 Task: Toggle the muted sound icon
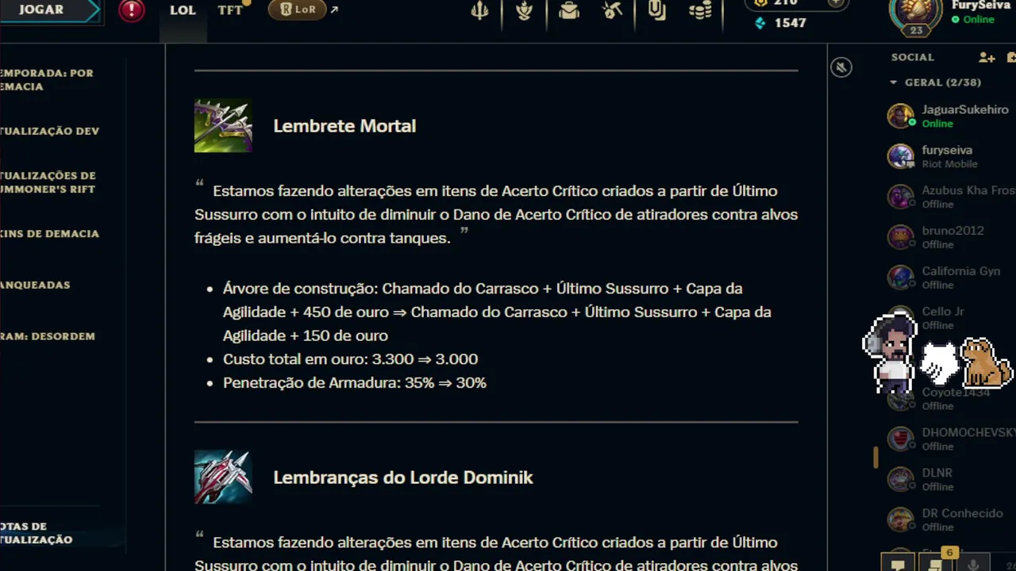(841, 67)
